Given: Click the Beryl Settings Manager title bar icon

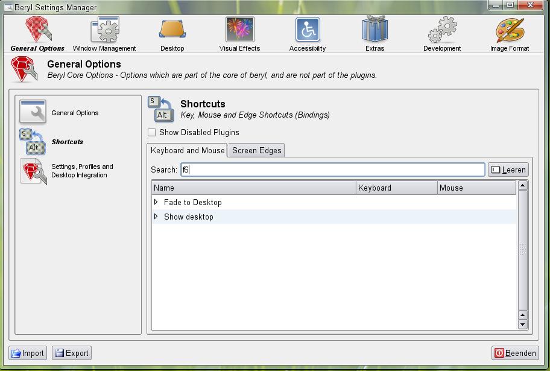Looking at the screenshot, I should (8, 7).
